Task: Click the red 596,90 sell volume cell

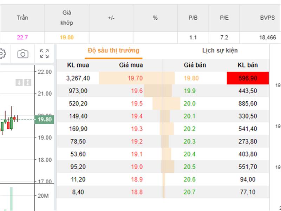Action: tap(248, 78)
